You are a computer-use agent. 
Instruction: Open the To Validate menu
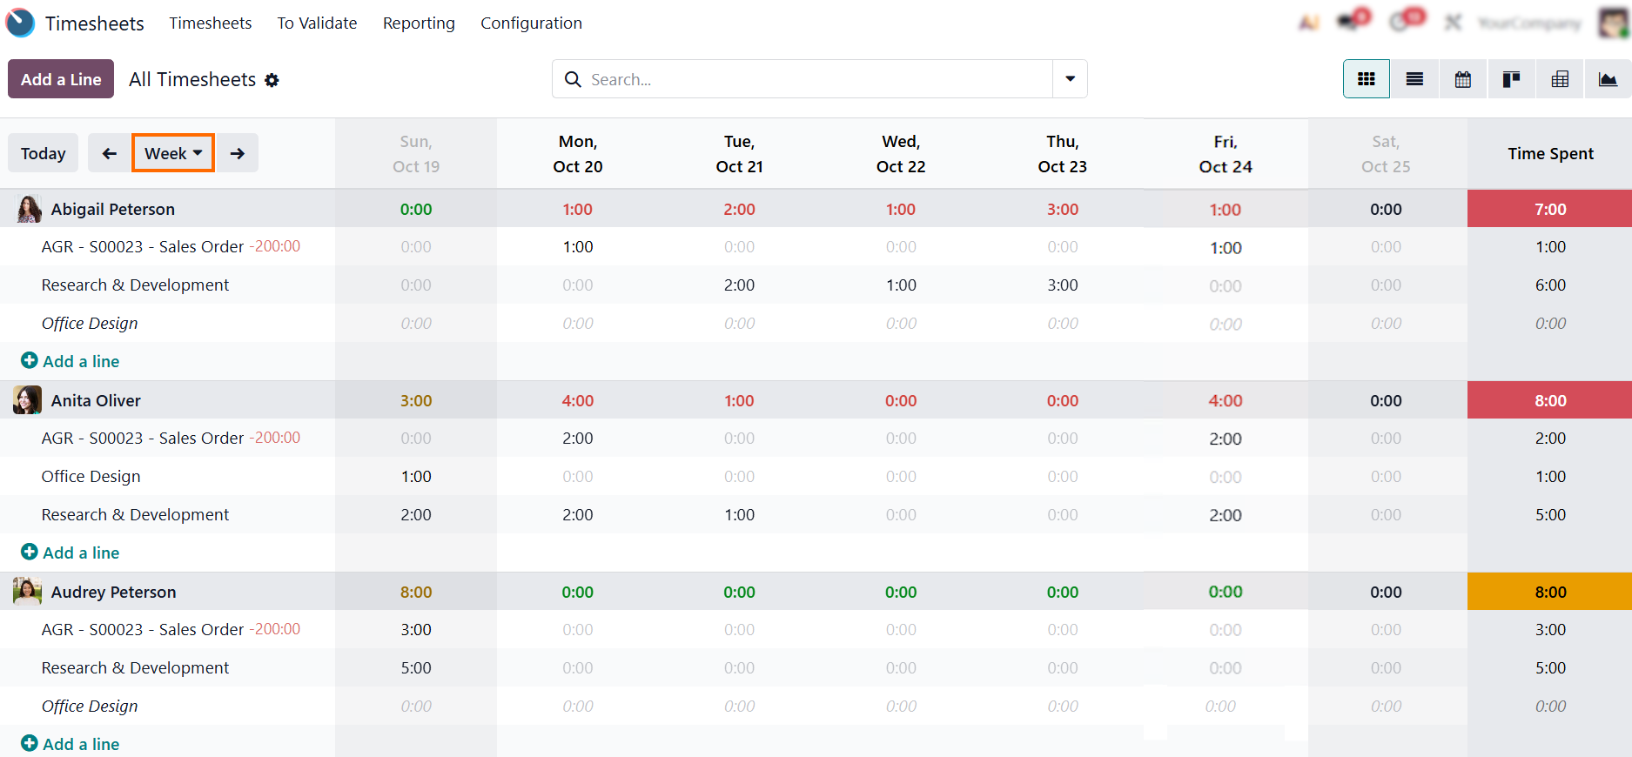click(317, 23)
